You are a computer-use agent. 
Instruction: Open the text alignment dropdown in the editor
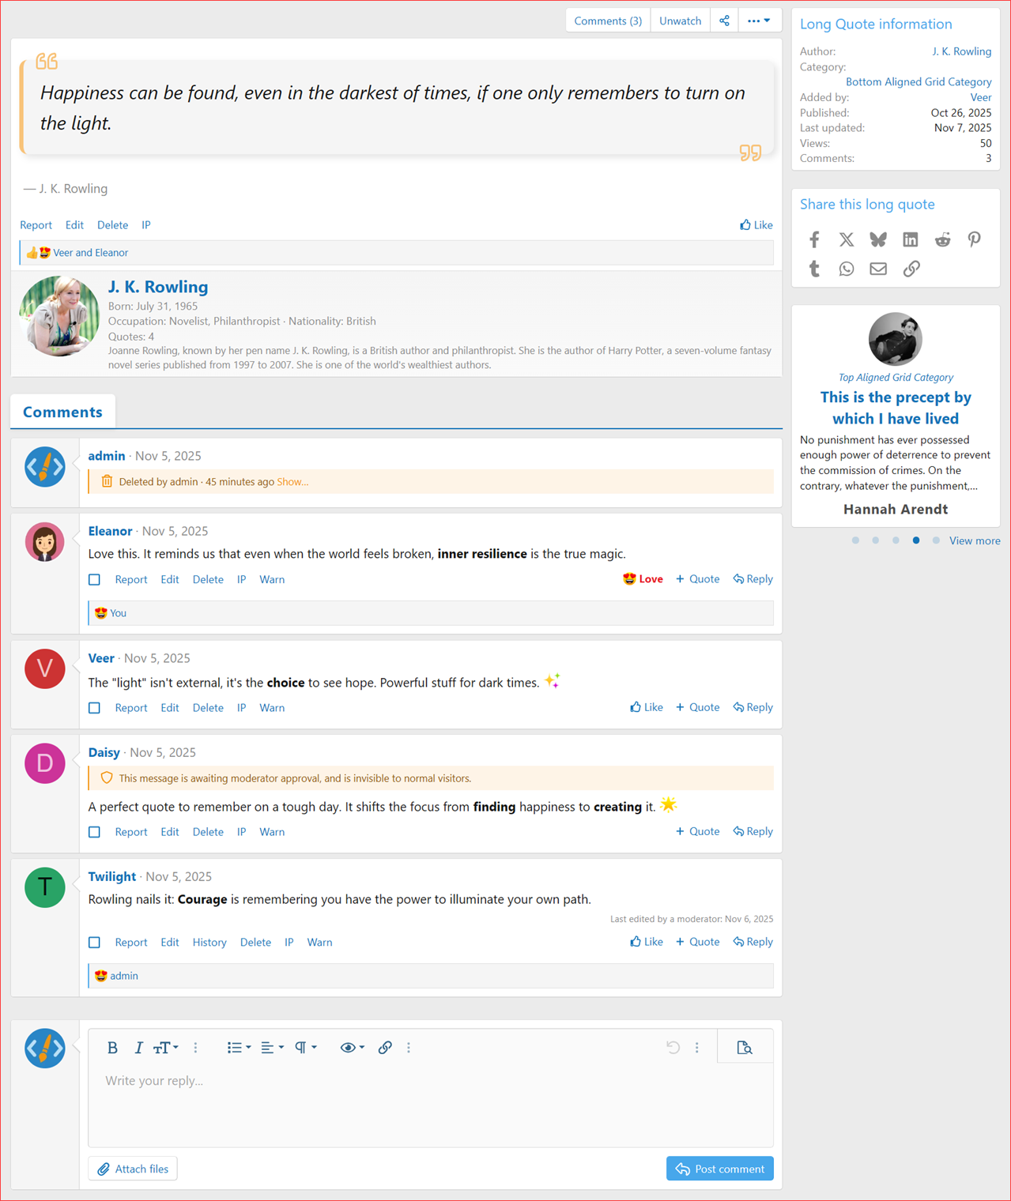coord(271,1048)
